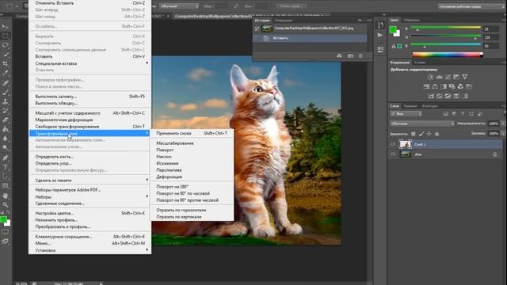Expand Удалить из памяти submenu
Image resolution: width=507 pixels, height=285 pixels.
[90, 180]
